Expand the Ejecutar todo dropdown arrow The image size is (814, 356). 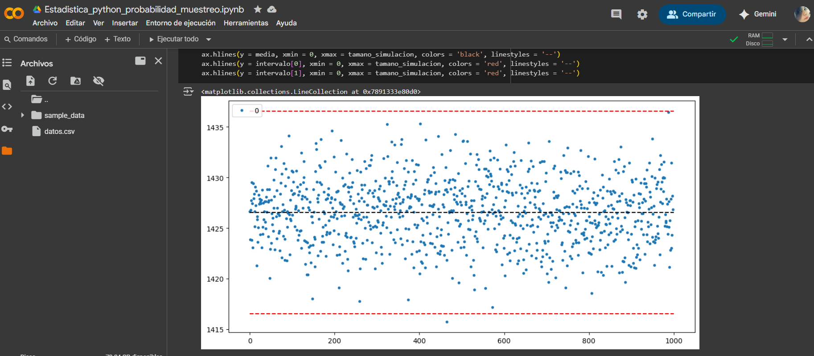[x=208, y=40]
